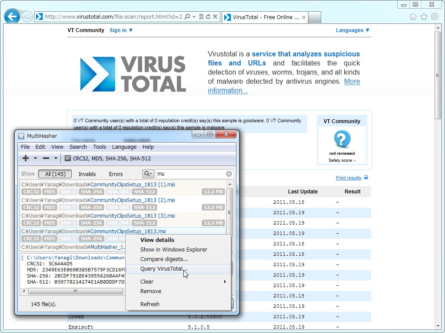Screen dimensions: 445x333
Task: Click the More information link
Action: coord(228,90)
